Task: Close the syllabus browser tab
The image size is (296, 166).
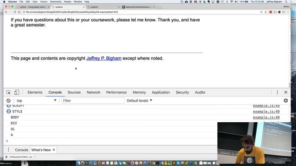Action: pos(84,7)
